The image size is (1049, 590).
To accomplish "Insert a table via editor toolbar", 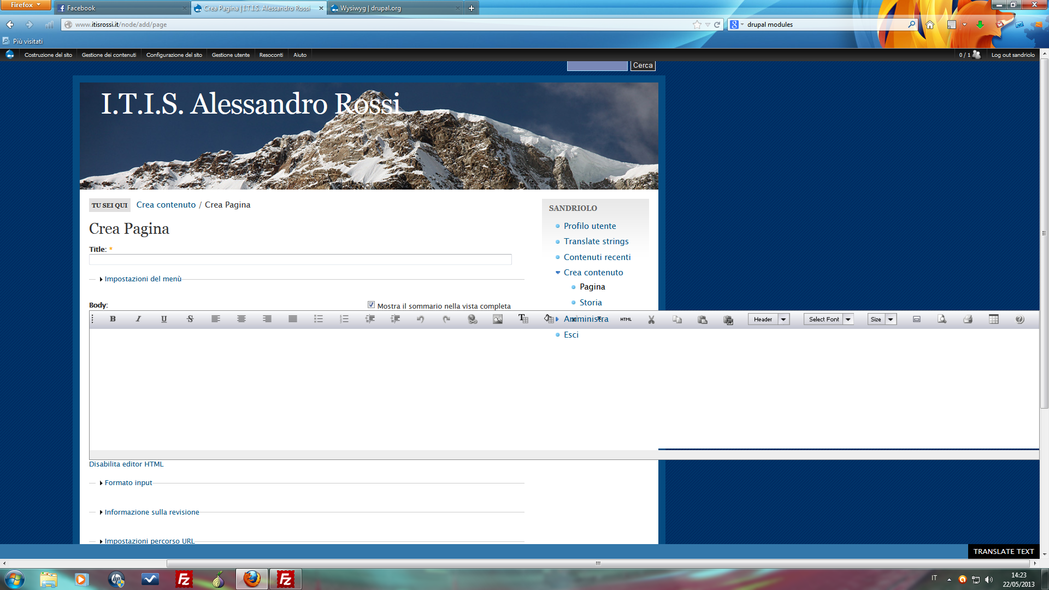I will pyautogui.click(x=994, y=319).
